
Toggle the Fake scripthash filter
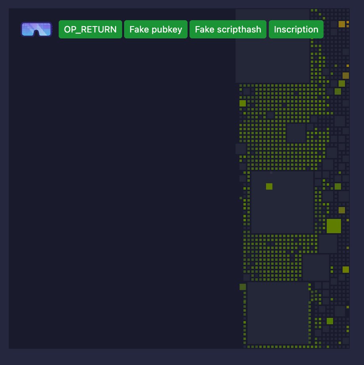point(228,29)
